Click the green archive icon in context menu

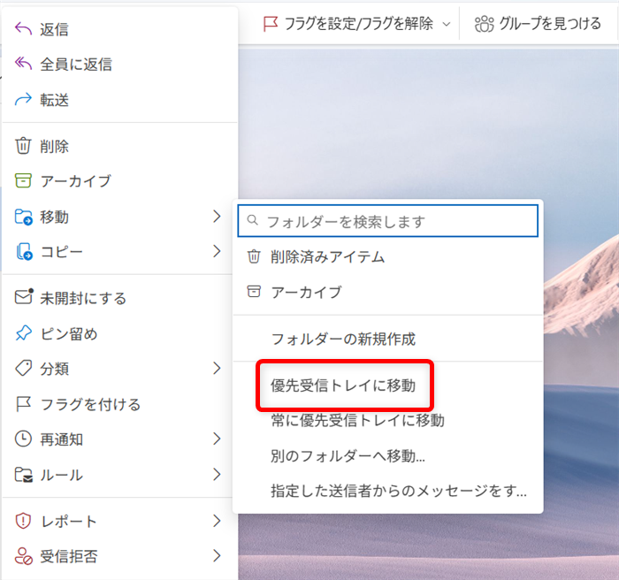(24, 181)
